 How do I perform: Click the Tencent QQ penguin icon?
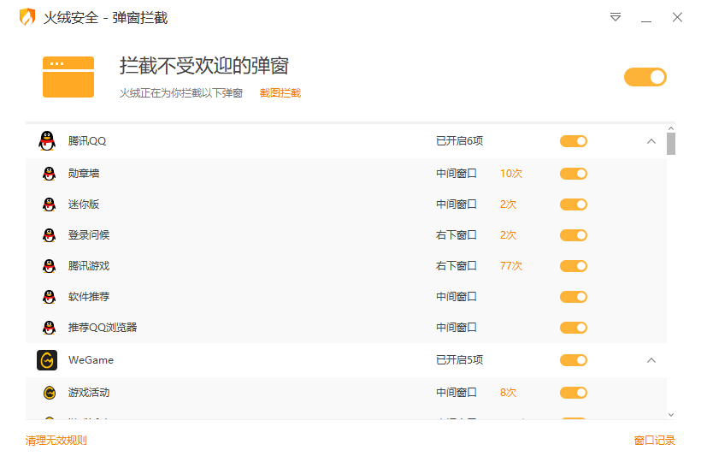(47, 141)
